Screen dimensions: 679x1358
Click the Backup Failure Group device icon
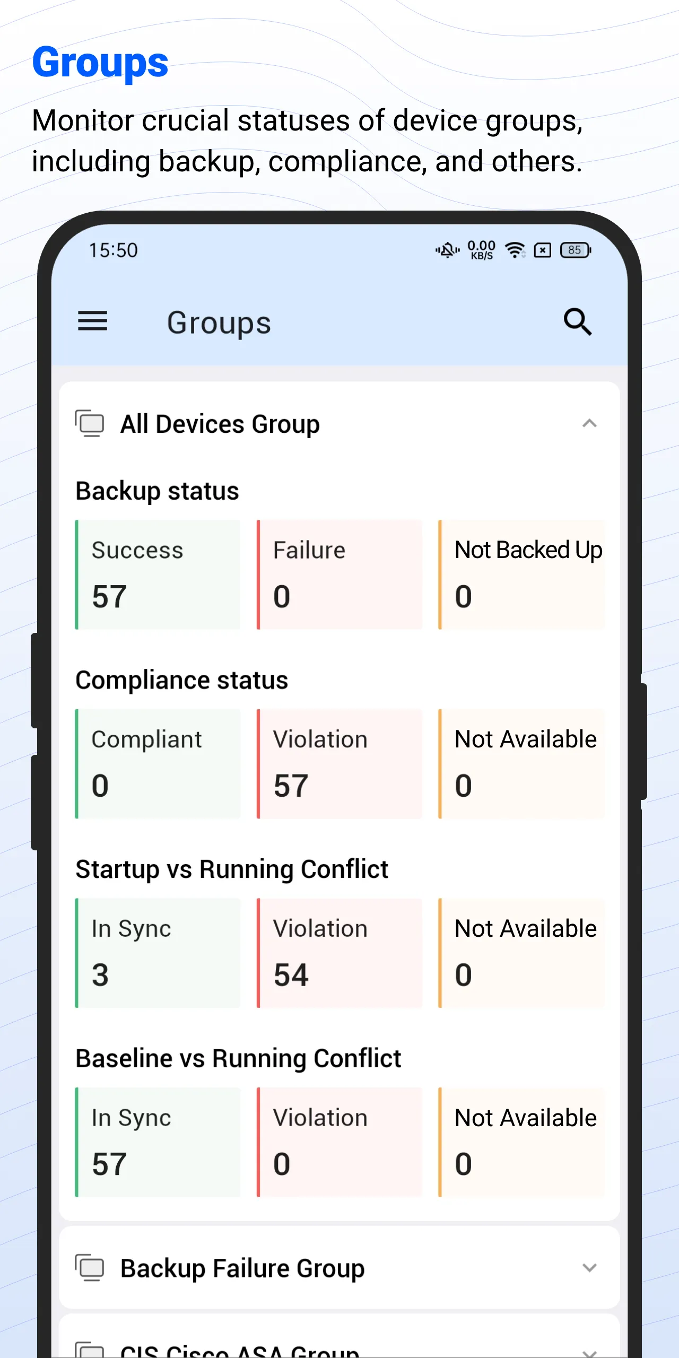click(x=89, y=1268)
